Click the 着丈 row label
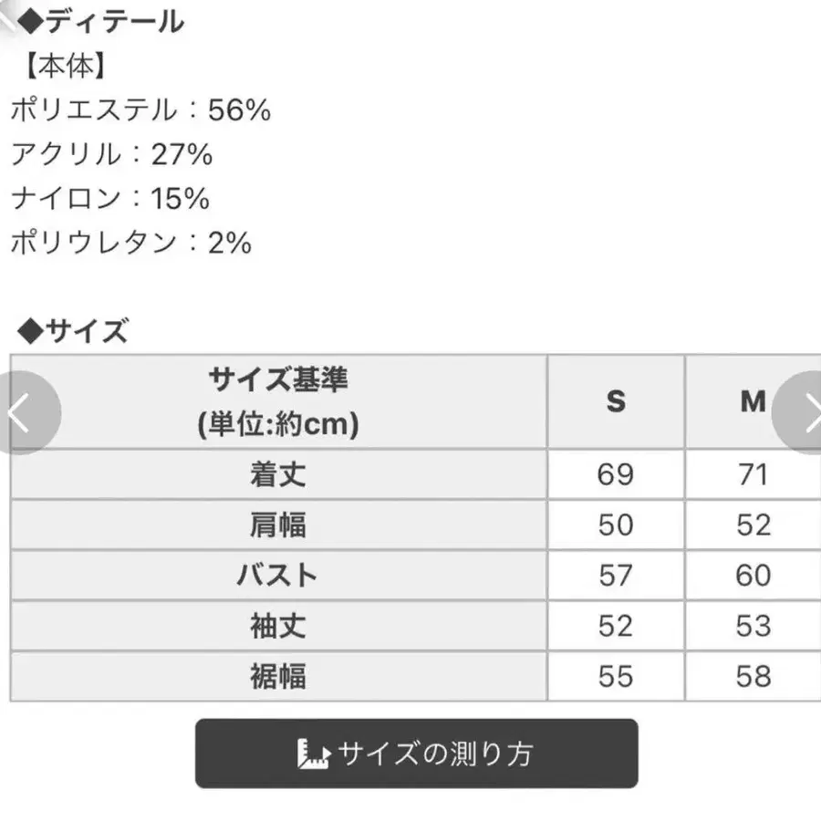 [278, 474]
